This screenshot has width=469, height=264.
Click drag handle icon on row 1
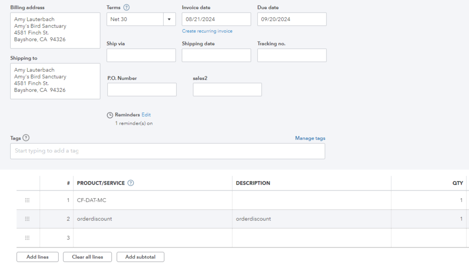pyautogui.click(x=27, y=200)
